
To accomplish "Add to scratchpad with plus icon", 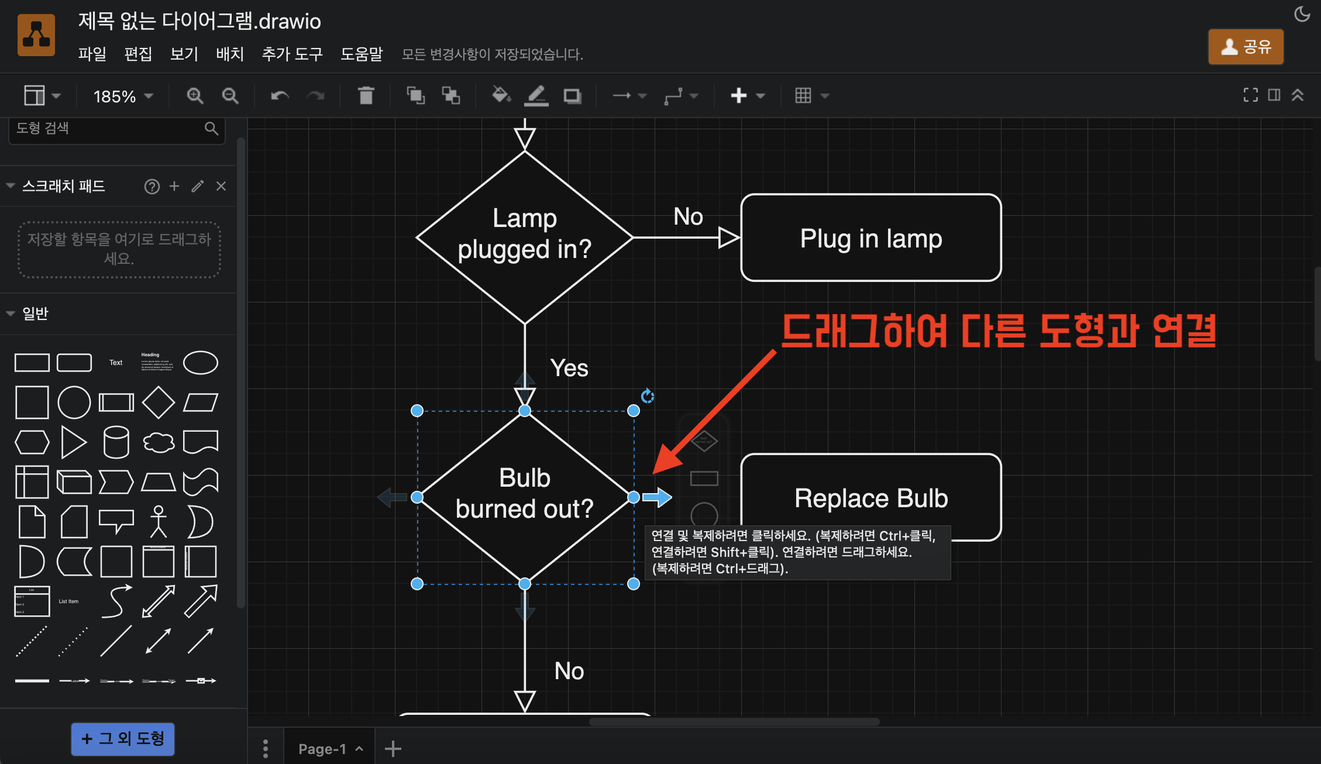I will (174, 186).
